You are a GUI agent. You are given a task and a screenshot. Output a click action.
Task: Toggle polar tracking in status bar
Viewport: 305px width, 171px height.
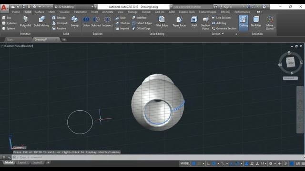coord(214,163)
